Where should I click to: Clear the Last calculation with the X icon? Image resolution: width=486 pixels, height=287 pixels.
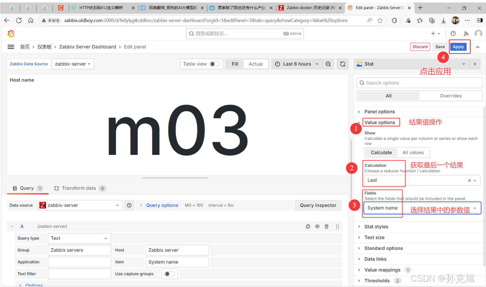[469, 181]
